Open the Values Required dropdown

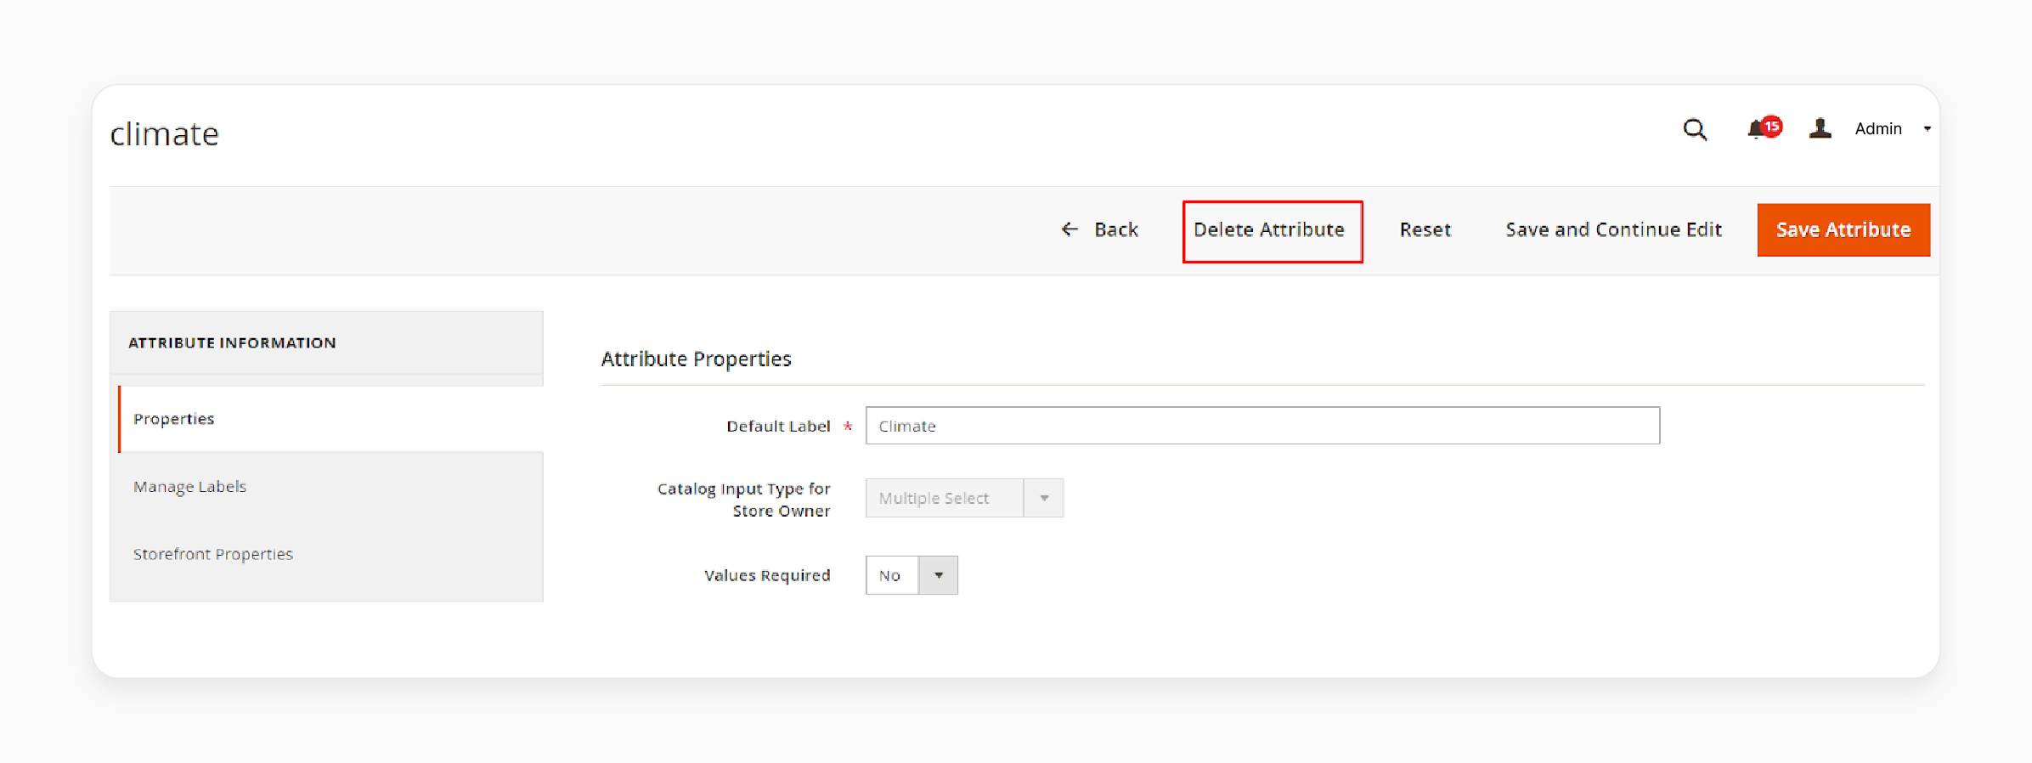912,575
